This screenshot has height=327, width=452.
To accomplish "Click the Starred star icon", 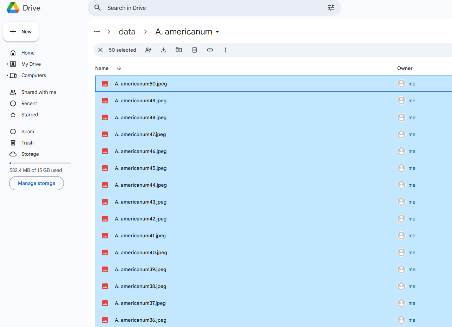I will tap(13, 115).
